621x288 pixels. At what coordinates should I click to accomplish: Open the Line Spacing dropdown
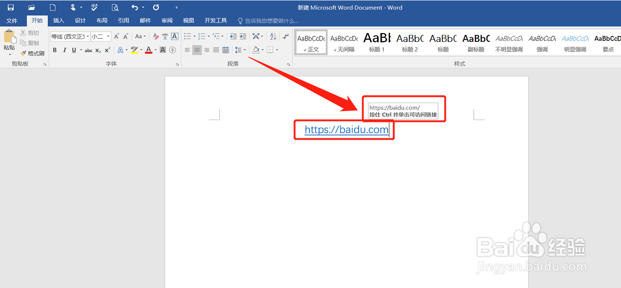[240, 50]
